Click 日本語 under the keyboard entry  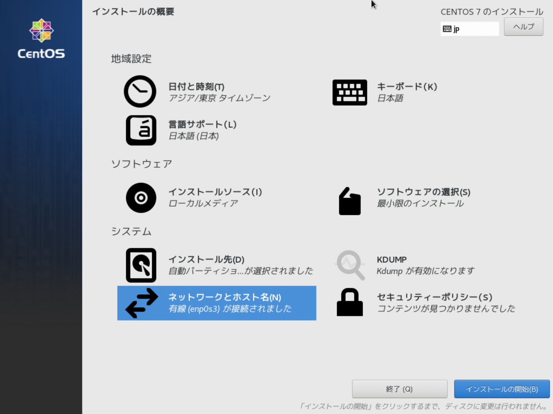[390, 98]
